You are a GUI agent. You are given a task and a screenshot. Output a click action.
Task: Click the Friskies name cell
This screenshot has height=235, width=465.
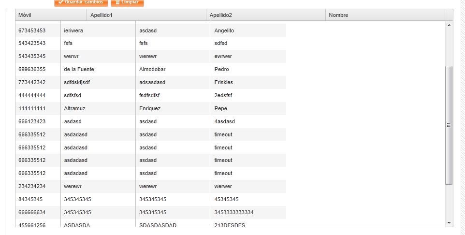pos(224,82)
